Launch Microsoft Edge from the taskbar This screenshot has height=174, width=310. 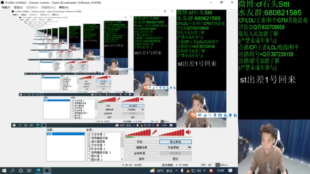pyautogui.click(x=38, y=171)
